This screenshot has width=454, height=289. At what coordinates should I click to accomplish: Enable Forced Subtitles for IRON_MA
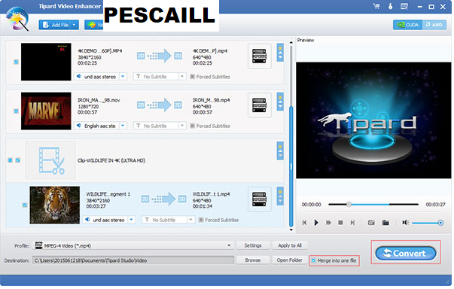coord(192,126)
